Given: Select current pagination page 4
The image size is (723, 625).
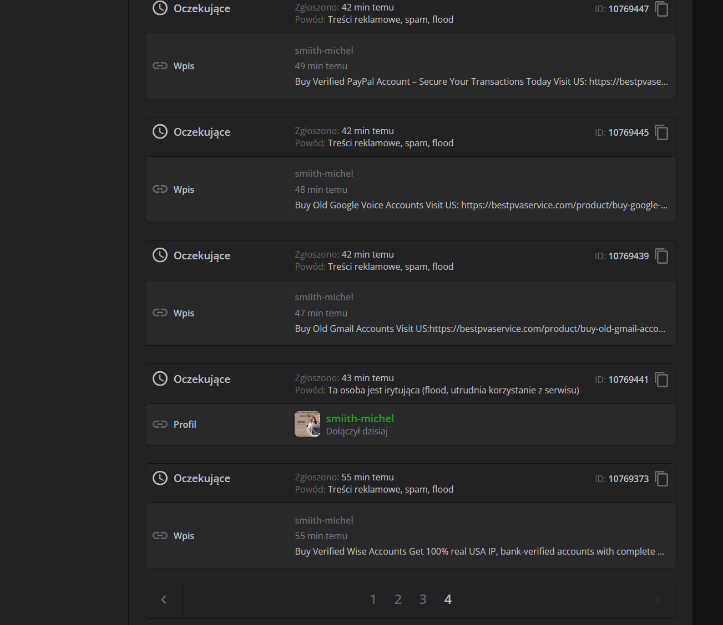Looking at the screenshot, I should click(x=448, y=600).
